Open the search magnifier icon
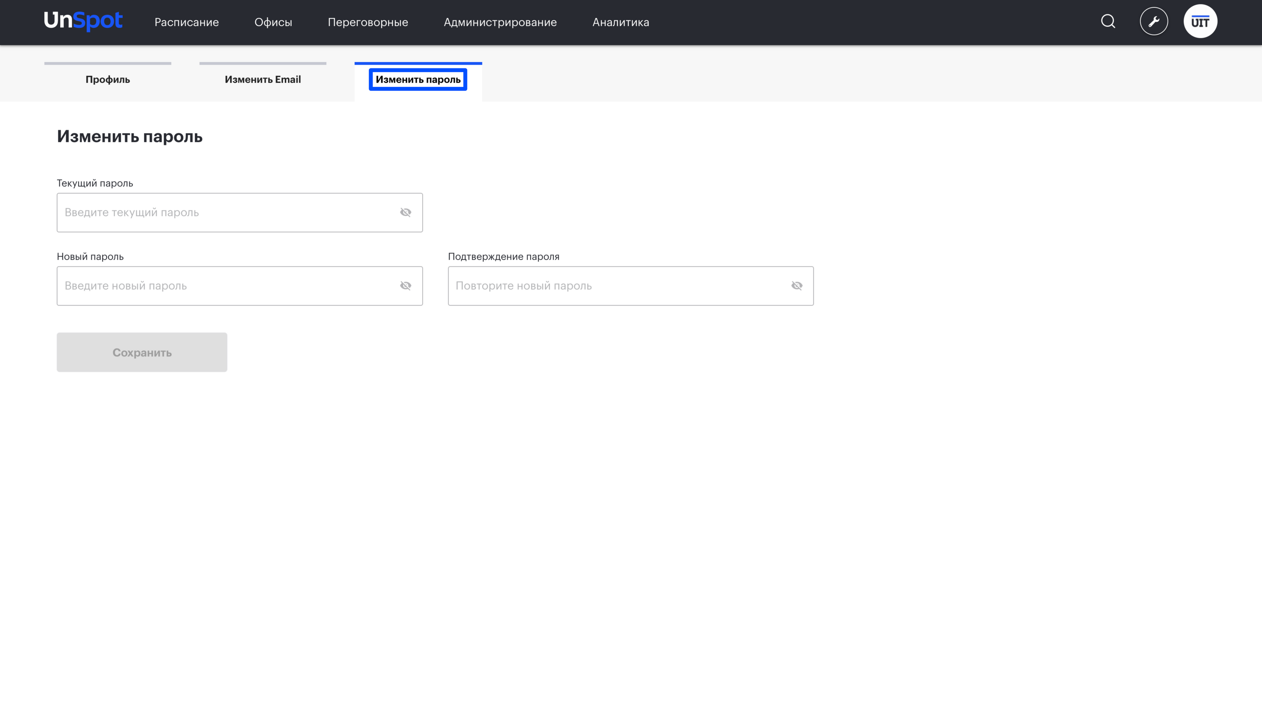The width and height of the screenshot is (1262, 708). click(1108, 21)
